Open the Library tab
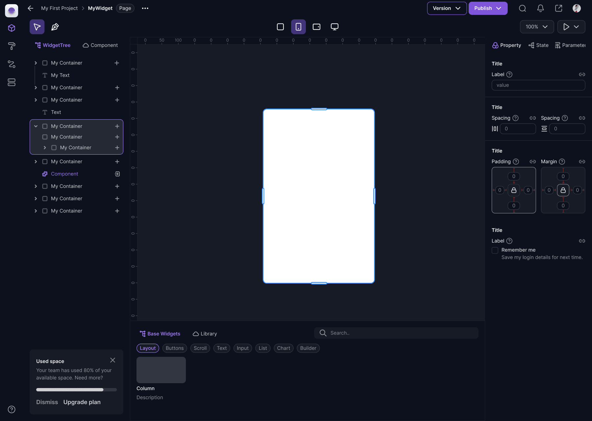 pyautogui.click(x=205, y=334)
